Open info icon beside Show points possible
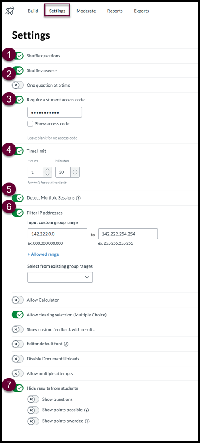The image size is (200, 443). click(87, 410)
